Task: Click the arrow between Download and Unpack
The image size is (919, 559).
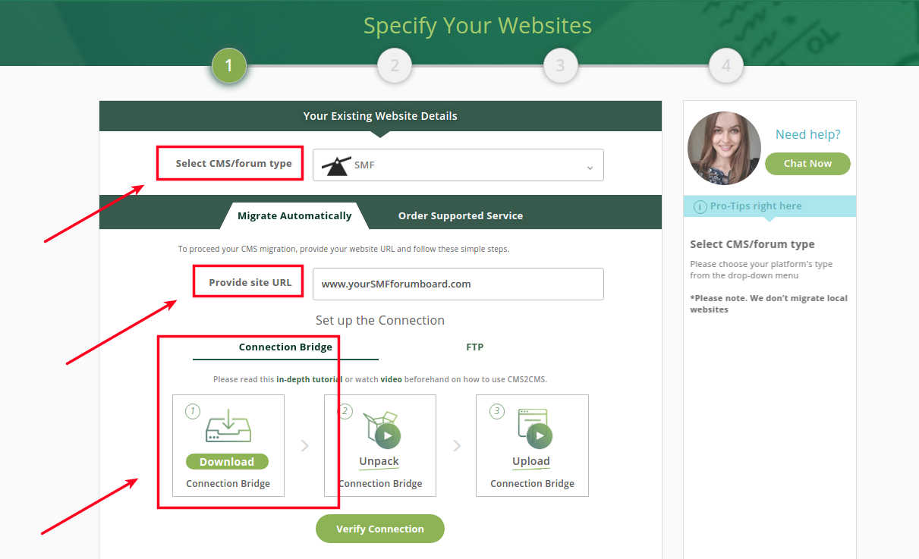Action: point(304,446)
